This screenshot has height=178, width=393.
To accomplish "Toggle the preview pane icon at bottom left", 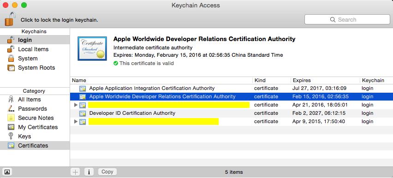I will tap(7, 172).
